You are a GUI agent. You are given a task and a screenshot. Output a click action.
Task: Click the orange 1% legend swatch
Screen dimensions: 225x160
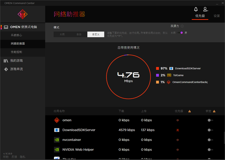[157, 82]
